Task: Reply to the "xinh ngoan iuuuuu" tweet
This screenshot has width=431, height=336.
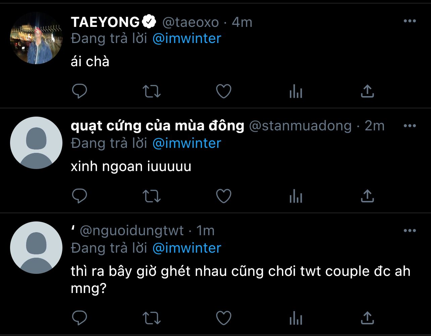Action: 80,196
